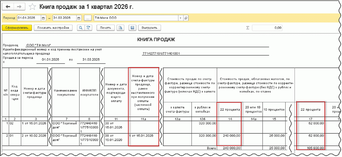Screen dimensions: 342x157
Task: Open calendar for period end date
Action: (x=79, y=18)
